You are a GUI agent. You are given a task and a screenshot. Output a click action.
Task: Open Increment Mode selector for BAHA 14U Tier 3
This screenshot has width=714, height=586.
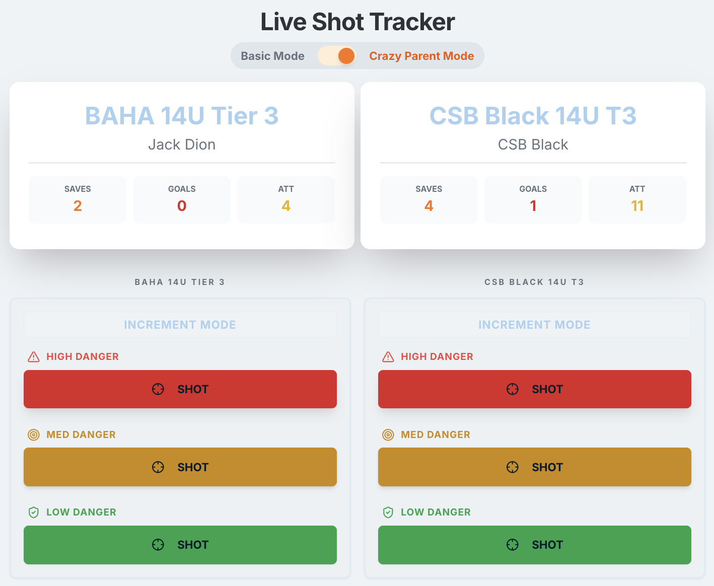pos(180,324)
